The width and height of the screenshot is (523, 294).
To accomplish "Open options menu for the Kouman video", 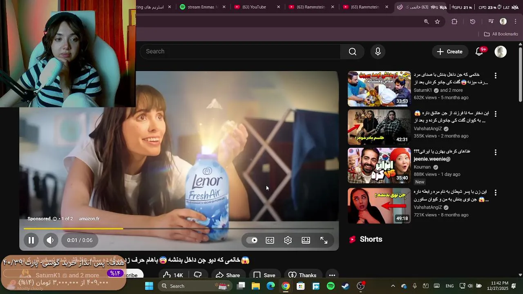I will pyautogui.click(x=496, y=152).
